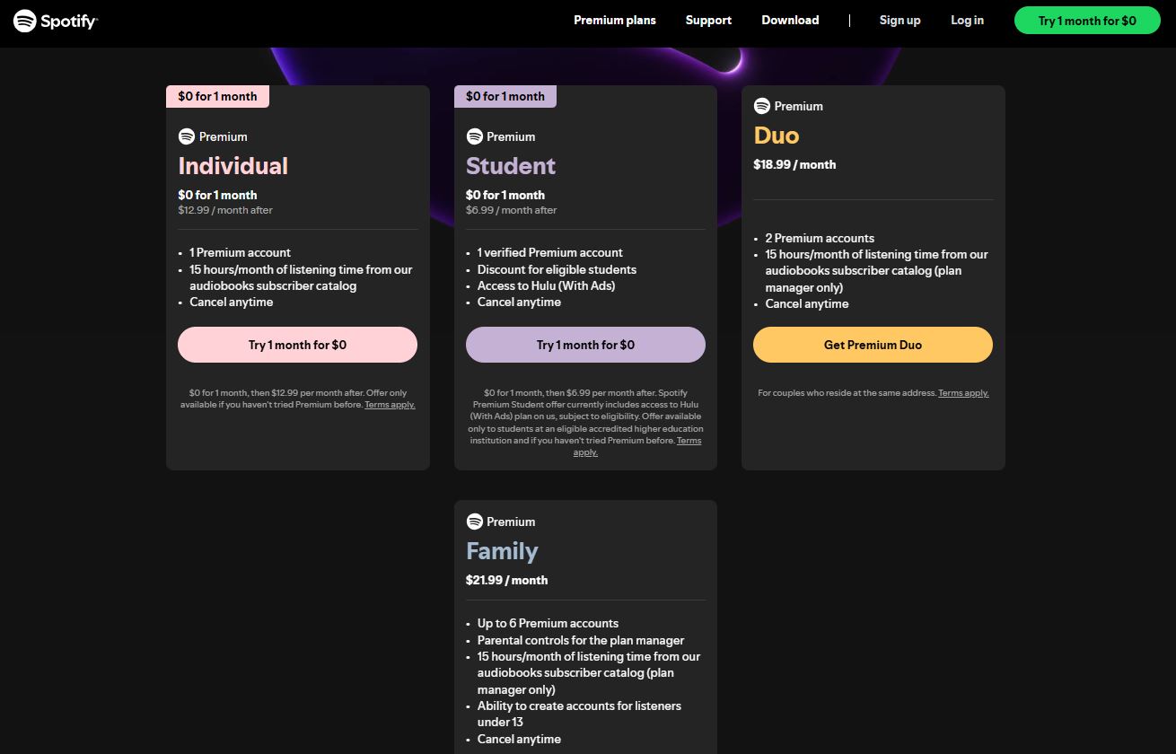Start Student plan's free month trial

(585, 345)
